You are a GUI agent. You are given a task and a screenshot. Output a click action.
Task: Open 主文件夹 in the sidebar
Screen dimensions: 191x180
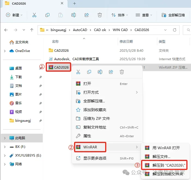[x=19, y=42]
